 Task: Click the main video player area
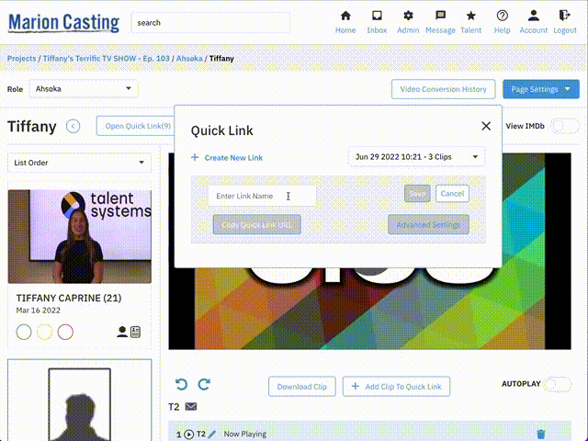(369, 251)
